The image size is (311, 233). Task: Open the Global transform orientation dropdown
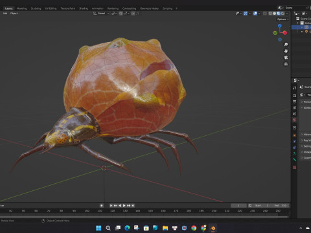(x=101, y=14)
